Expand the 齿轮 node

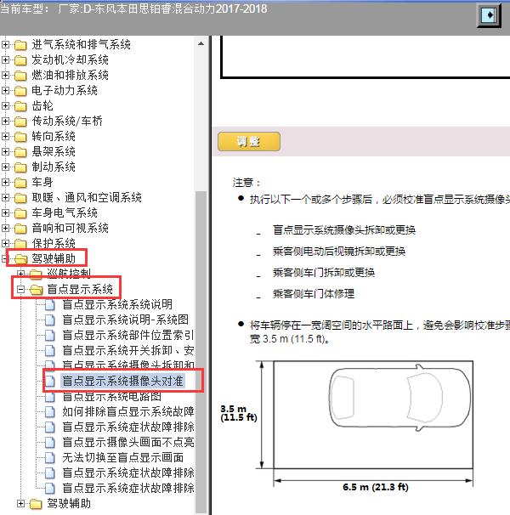pyautogui.click(x=5, y=105)
